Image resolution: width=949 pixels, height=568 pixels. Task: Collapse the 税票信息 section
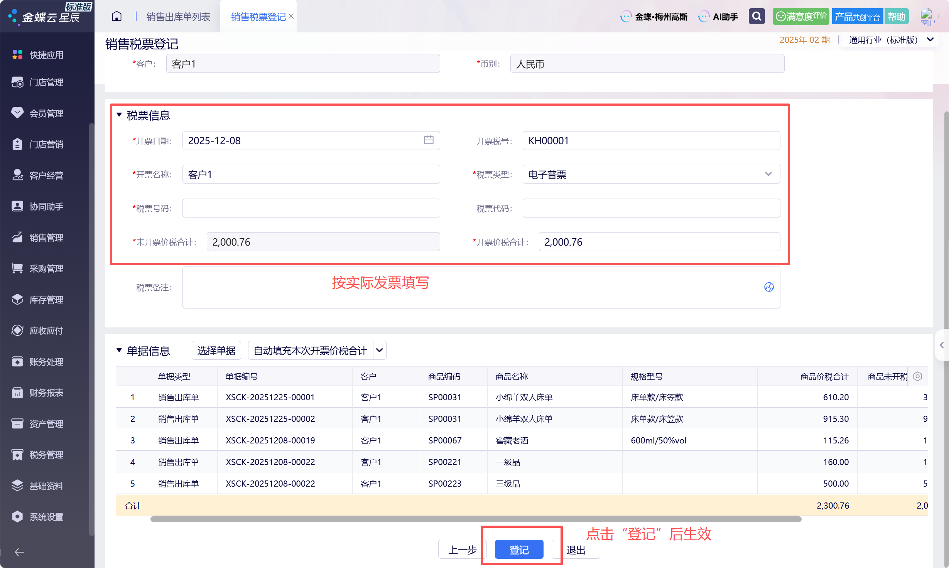tap(119, 115)
